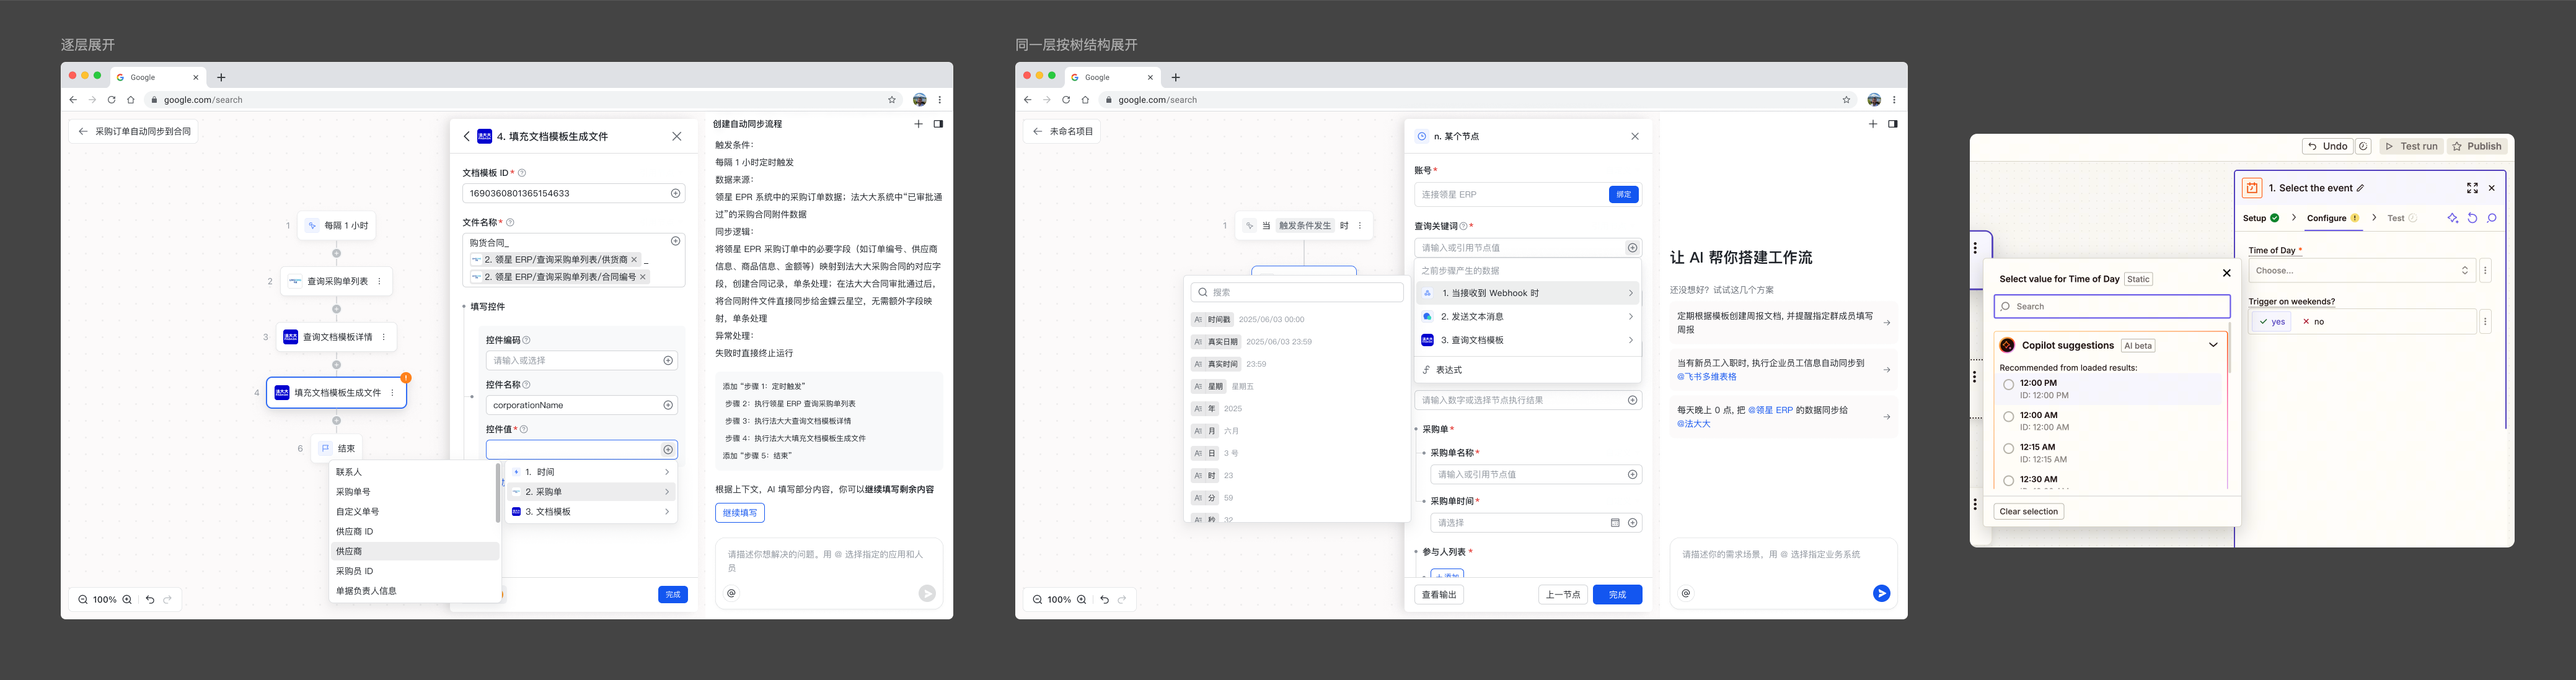This screenshot has width=2576, height=680.
Task: Click zoom in icon in 未命名项目 window
Action: pyautogui.click(x=1081, y=600)
